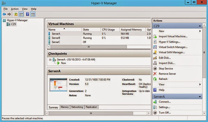The image size is (208, 122).
Task: Click the ServerA virtual machine icon
Action: (x=49, y=34)
